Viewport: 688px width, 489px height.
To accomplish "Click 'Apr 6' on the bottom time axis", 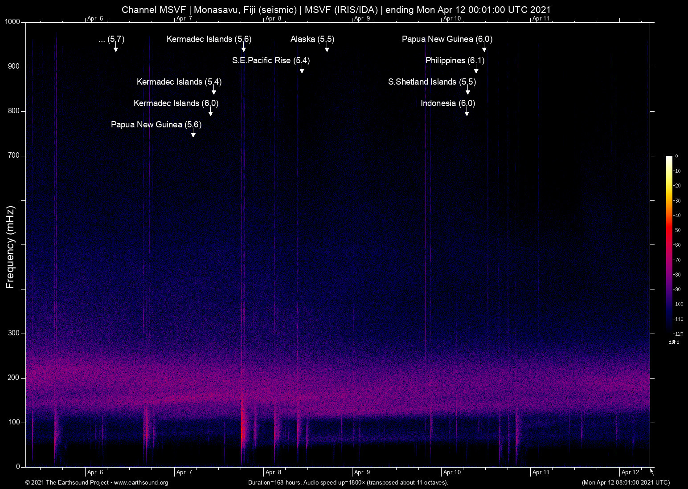I will point(95,473).
